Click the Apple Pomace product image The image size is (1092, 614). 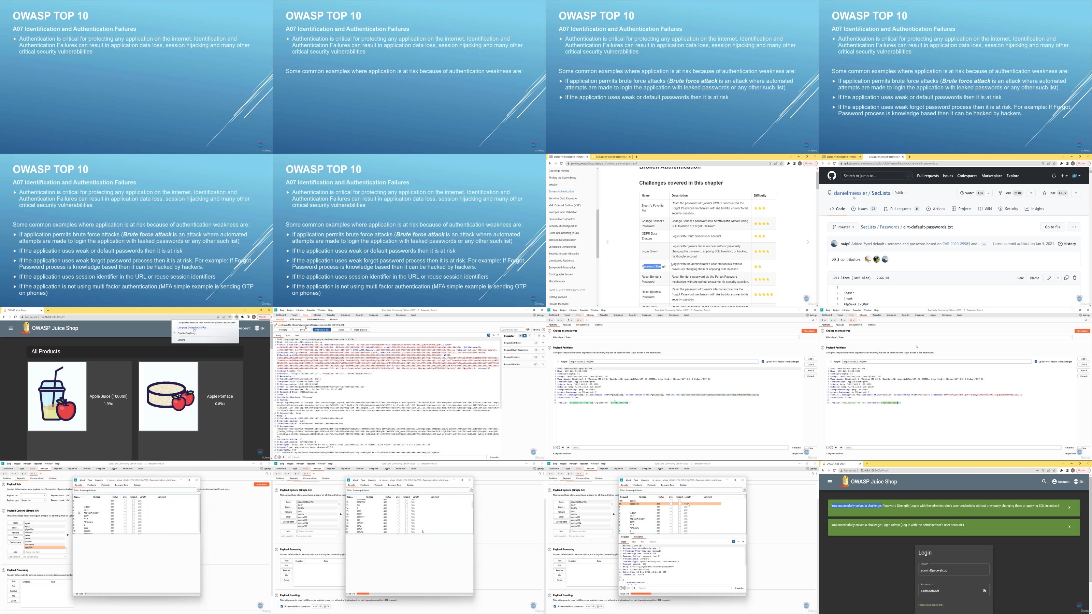click(x=168, y=396)
